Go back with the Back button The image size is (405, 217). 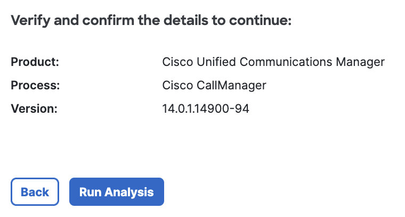coord(35,192)
